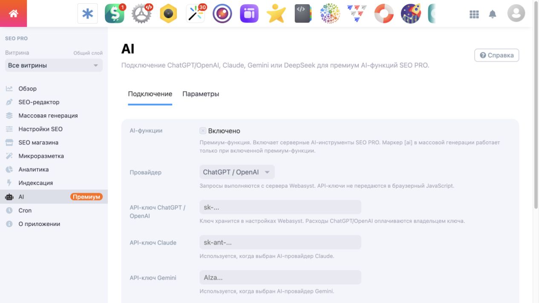Screen dimensions: 539x303
Task: Click the О приложении info icon
Action: [x=9, y=224]
